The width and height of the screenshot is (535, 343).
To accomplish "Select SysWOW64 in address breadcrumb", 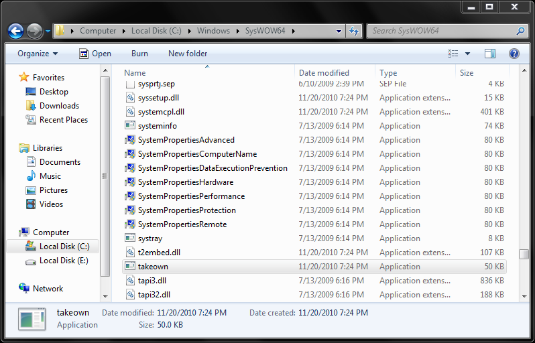I will coord(265,31).
